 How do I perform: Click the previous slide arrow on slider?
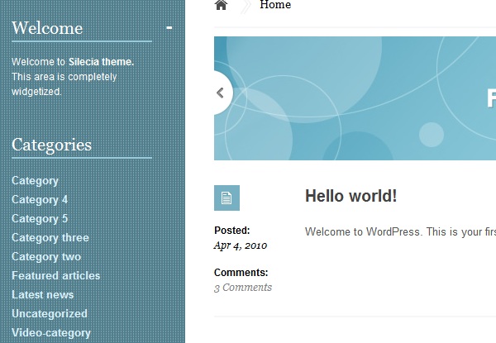[221, 93]
